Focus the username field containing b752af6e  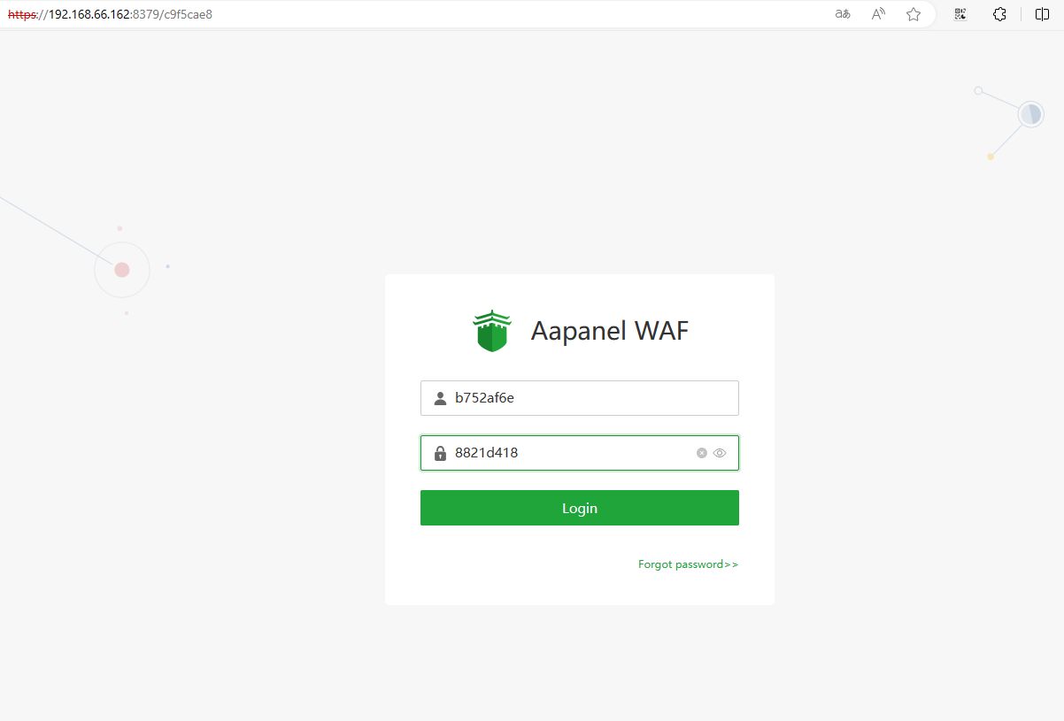[580, 398]
